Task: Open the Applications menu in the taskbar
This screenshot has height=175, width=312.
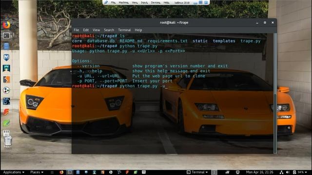Action: click(14, 172)
